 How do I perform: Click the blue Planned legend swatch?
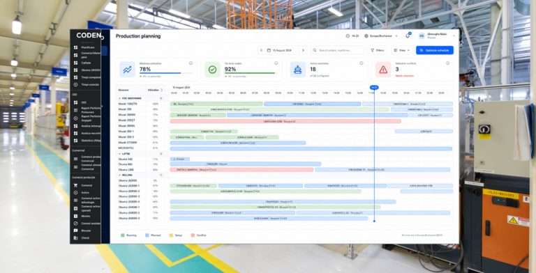147,235
